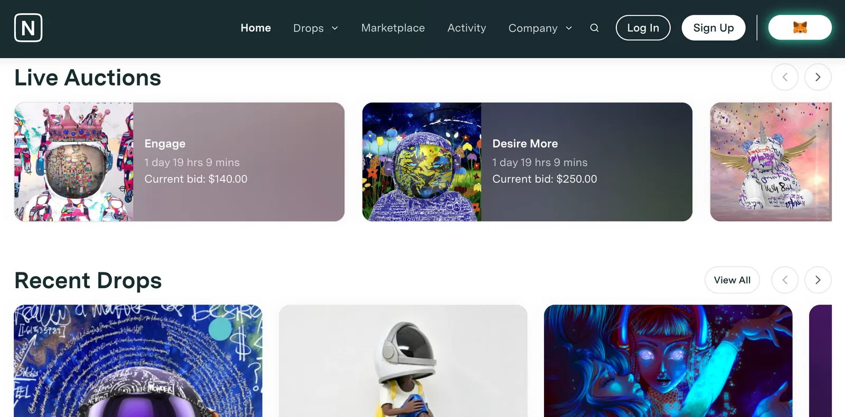The height and width of the screenshot is (417, 845).
Task: Open the Desire More auction artwork thumbnail
Action: pyautogui.click(x=422, y=162)
